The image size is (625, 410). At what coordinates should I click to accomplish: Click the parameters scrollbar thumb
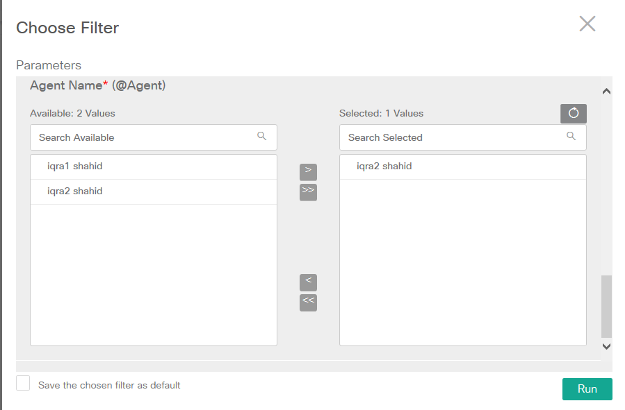coord(606,305)
